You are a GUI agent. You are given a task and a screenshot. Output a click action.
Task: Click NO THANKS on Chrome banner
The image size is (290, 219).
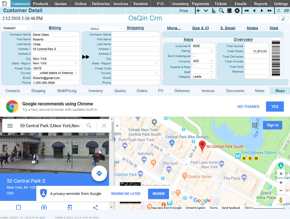click(248, 107)
